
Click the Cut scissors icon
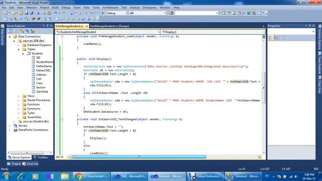(38, 13)
